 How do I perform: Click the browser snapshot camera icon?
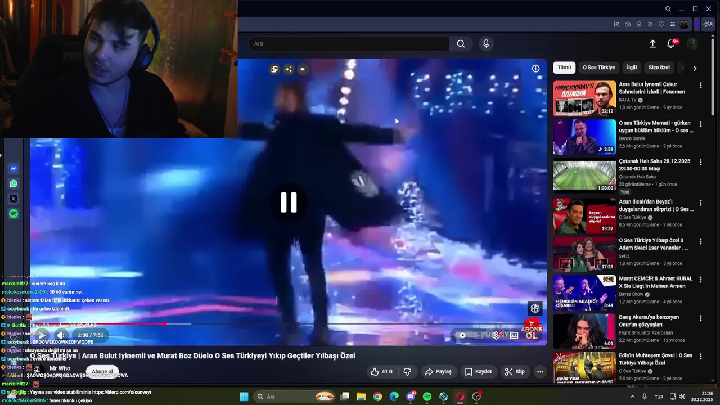[628, 24]
